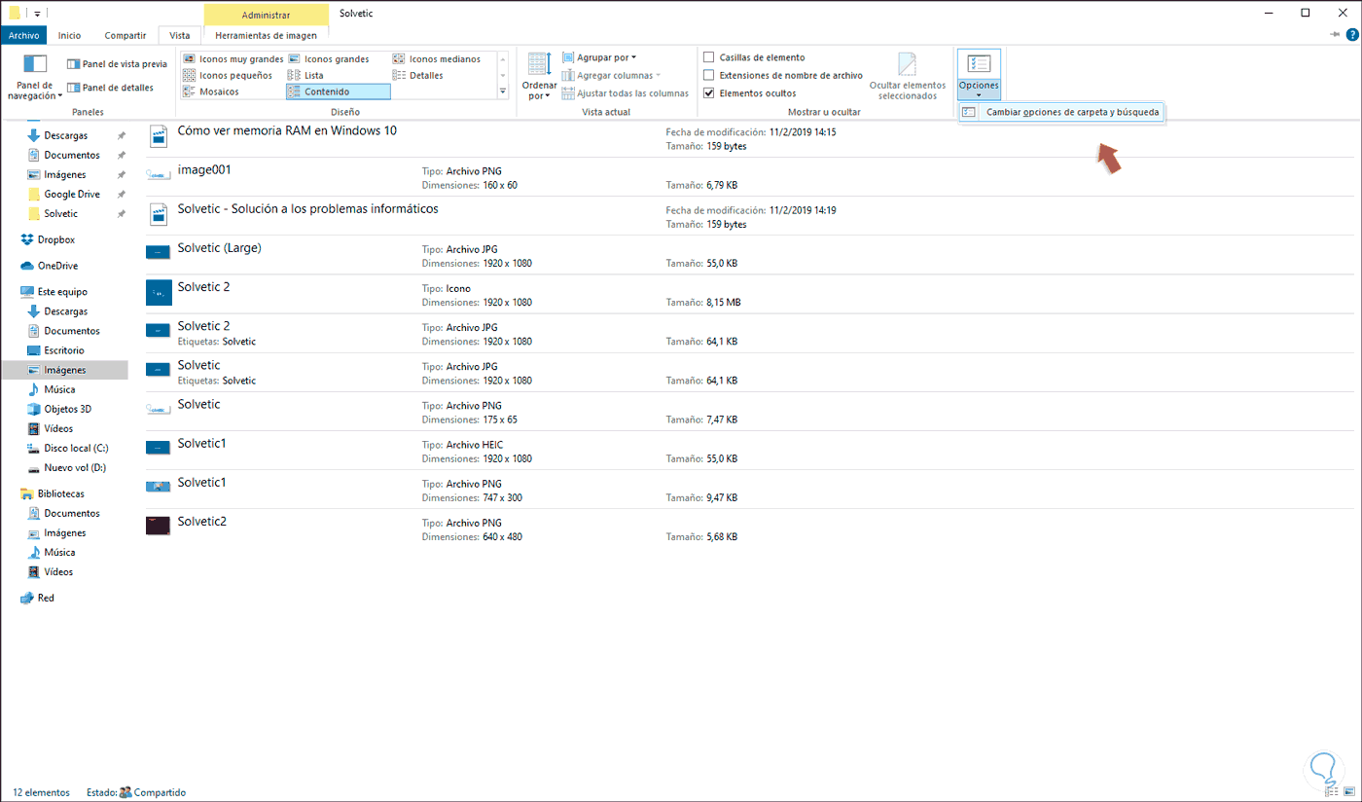The width and height of the screenshot is (1362, 802).
Task: Click the Nuevo vol (D:) drive icon
Action: 34,467
